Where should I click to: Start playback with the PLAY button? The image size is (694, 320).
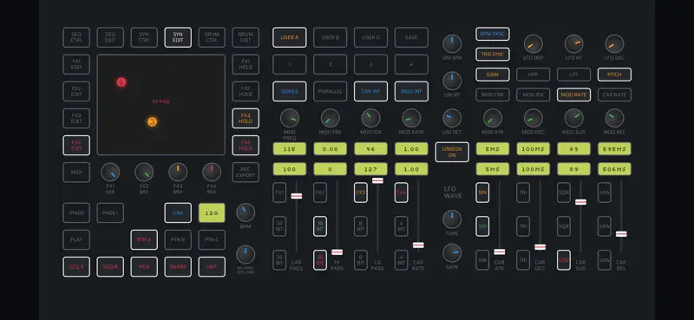[76, 240]
